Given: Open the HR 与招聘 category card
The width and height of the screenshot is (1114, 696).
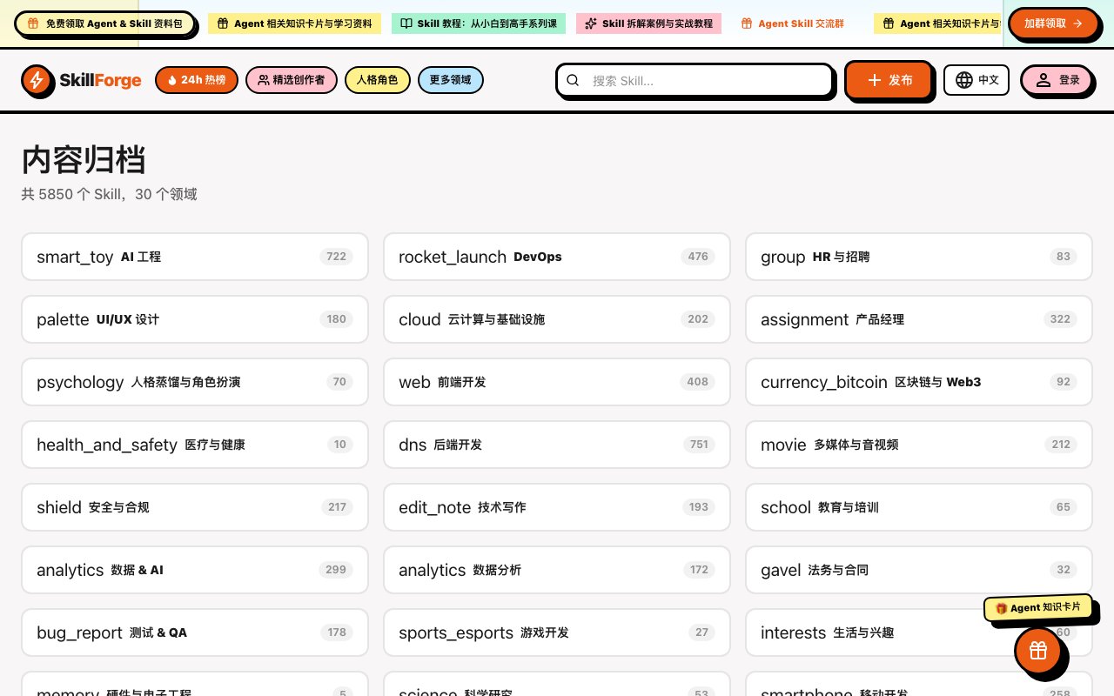Looking at the screenshot, I should 919,257.
